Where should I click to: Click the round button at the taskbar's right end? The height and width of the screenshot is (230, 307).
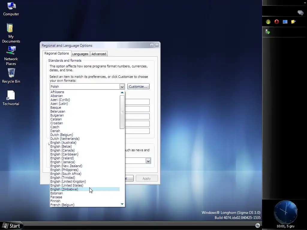(x=258, y=226)
